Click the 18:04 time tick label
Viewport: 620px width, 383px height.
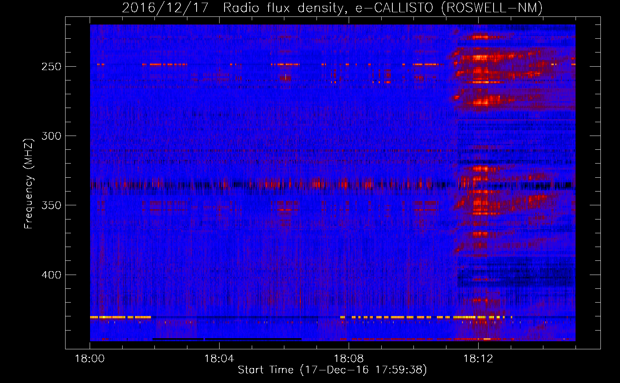click(219, 359)
